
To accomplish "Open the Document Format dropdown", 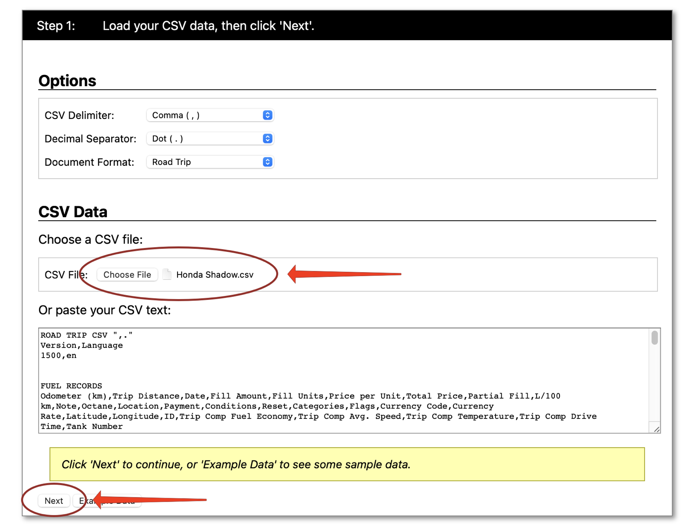I will click(x=210, y=162).
